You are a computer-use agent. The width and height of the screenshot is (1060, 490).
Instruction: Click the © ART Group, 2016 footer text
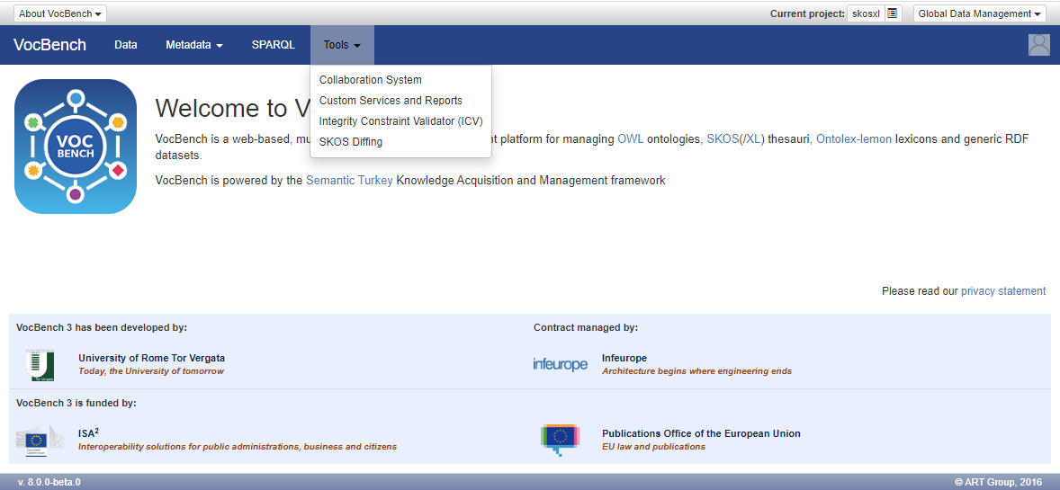(998, 483)
